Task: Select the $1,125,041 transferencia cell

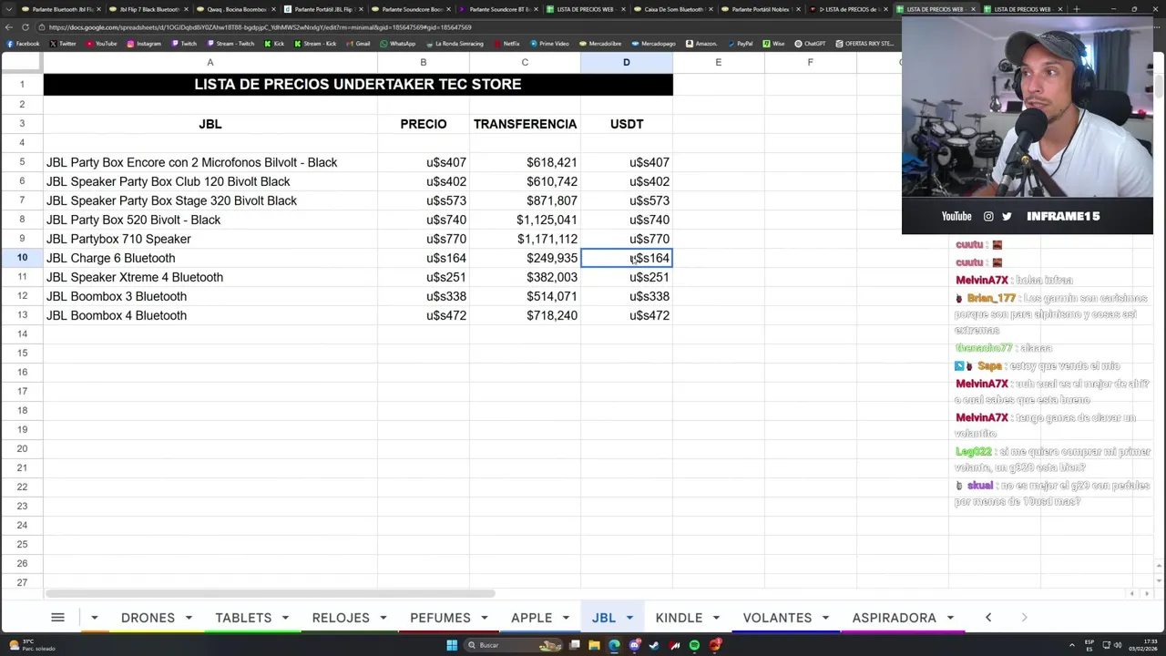Action: [525, 220]
